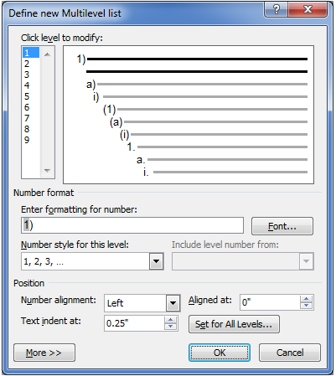Click the Cancel button
The height and width of the screenshot is (376, 336).
click(290, 353)
